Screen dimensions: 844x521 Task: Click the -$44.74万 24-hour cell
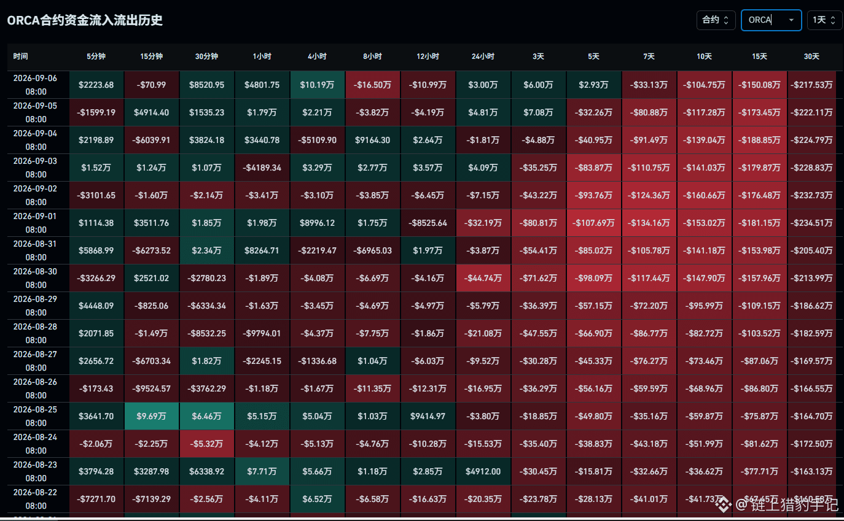[483, 279]
